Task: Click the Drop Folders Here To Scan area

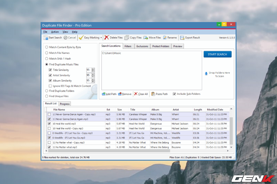Action: (x=217, y=74)
